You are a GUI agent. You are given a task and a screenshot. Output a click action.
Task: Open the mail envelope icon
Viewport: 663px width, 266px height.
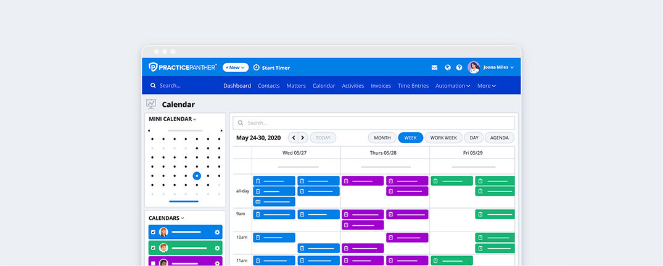[x=434, y=68]
